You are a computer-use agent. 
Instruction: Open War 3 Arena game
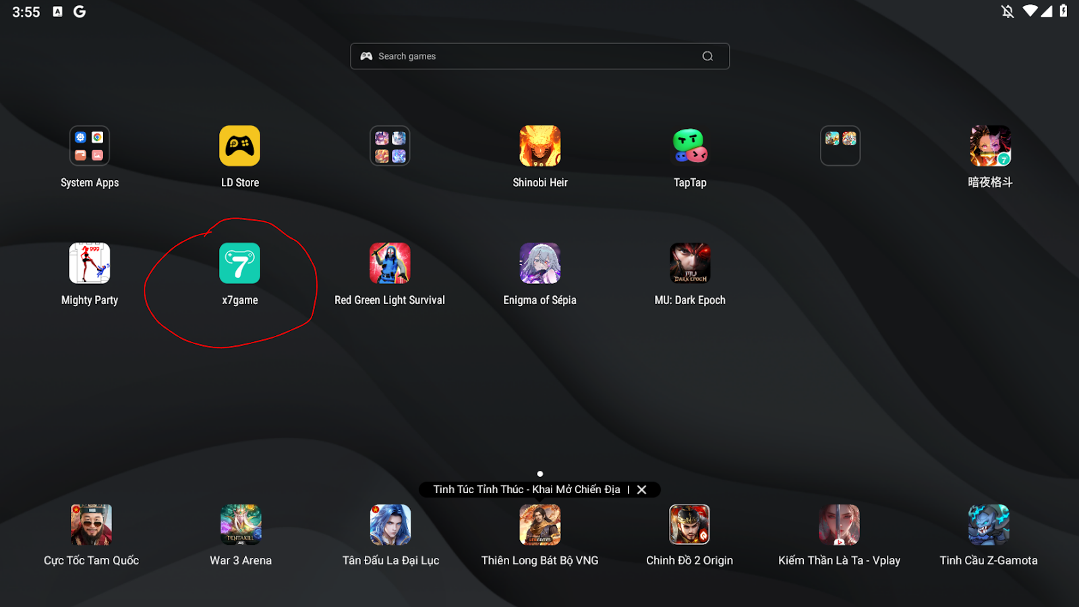(x=241, y=525)
